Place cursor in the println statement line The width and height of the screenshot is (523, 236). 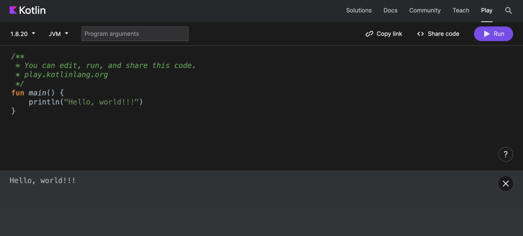point(85,102)
